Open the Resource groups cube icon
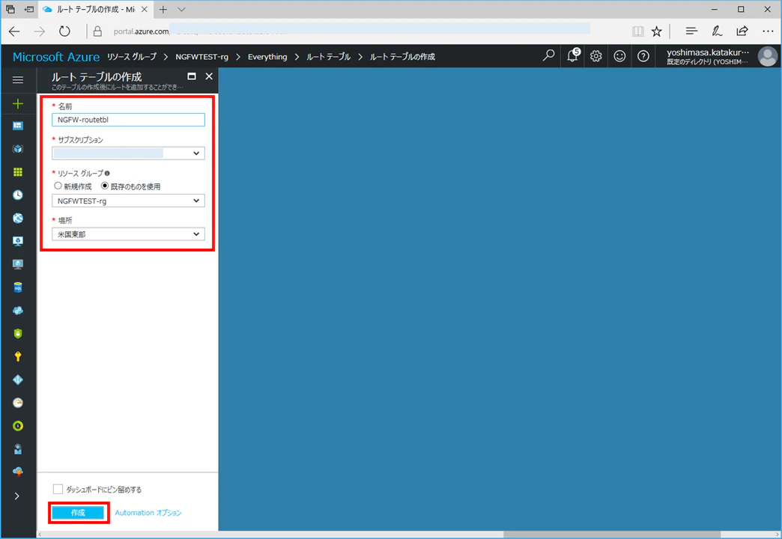This screenshot has height=539, width=782. (x=18, y=148)
